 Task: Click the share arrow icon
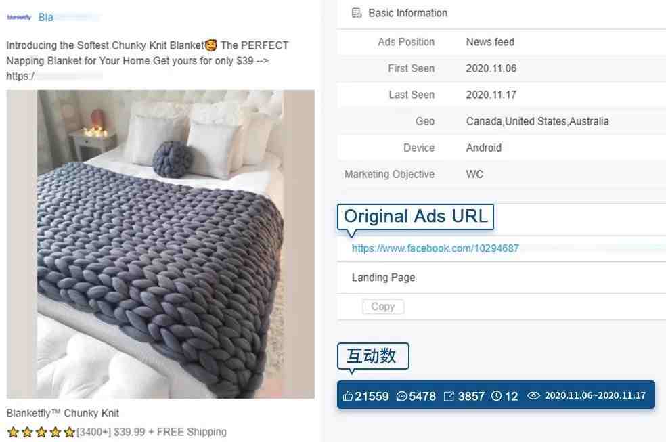449,396
